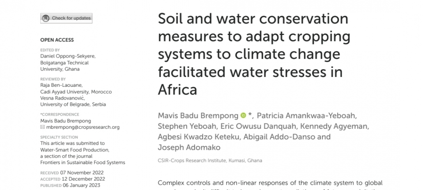Click the Check for updates button
423x190 pixels.
[66, 18]
